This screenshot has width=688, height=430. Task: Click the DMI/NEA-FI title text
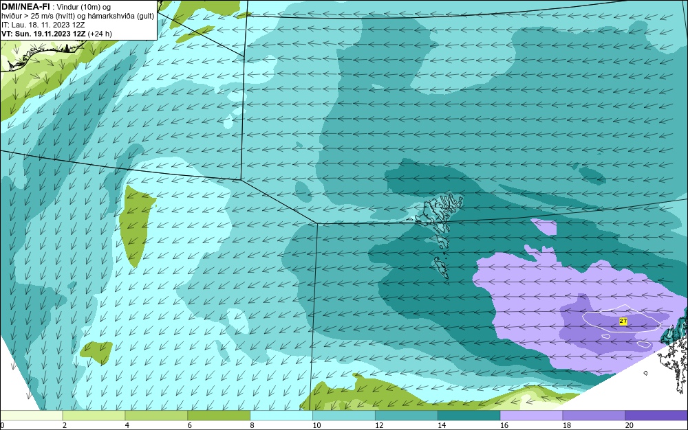click(x=26, y=7)
